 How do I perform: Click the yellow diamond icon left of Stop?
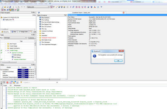[64, 7]
